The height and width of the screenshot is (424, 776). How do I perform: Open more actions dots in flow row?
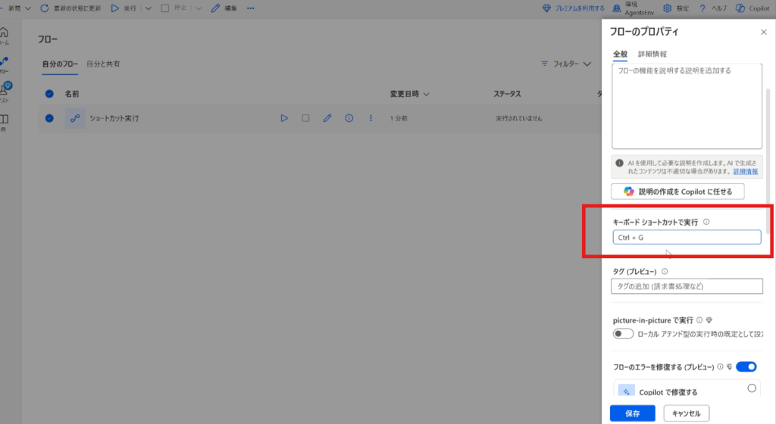[x=371, y=118]
